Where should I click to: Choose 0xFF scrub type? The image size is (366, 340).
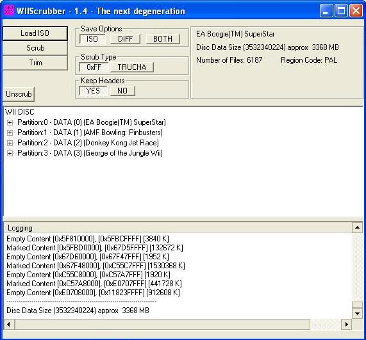(94, 67)
